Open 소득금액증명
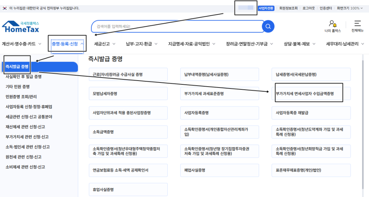369x197 pixels. tap(128, 132)
